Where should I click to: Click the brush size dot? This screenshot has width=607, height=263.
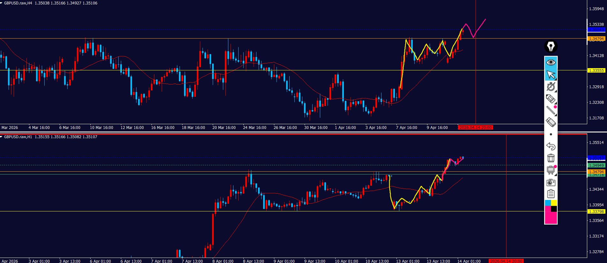click(x=551, y=134)
